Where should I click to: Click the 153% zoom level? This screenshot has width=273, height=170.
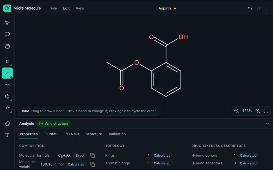247,111
